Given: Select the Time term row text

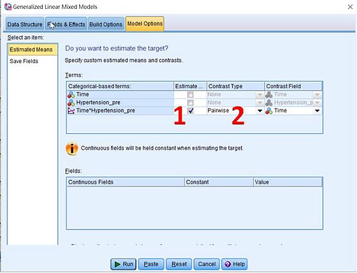Looking at the screenshot, I should click(83, 95).
